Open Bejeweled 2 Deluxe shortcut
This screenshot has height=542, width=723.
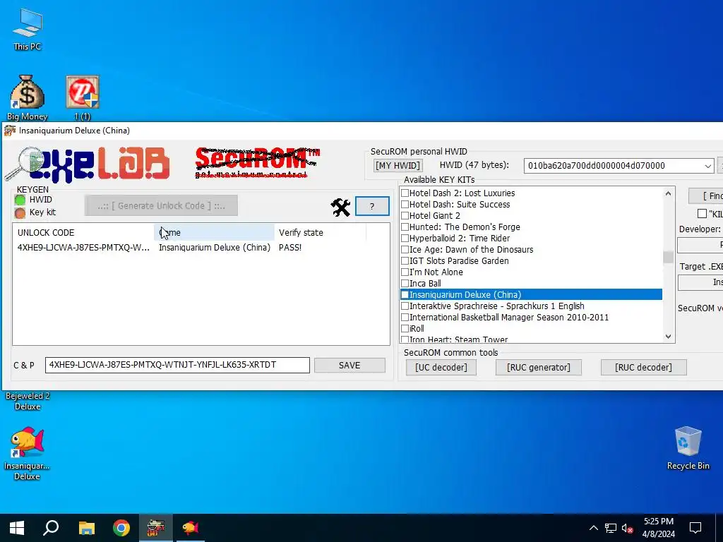28,401
